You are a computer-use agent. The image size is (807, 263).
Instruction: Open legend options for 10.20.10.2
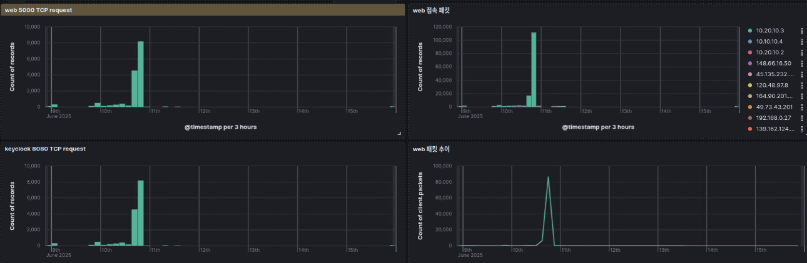(x=801, y=52)
